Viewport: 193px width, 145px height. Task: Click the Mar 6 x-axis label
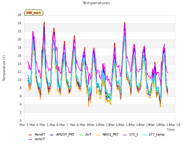click(x=54, y=125)
